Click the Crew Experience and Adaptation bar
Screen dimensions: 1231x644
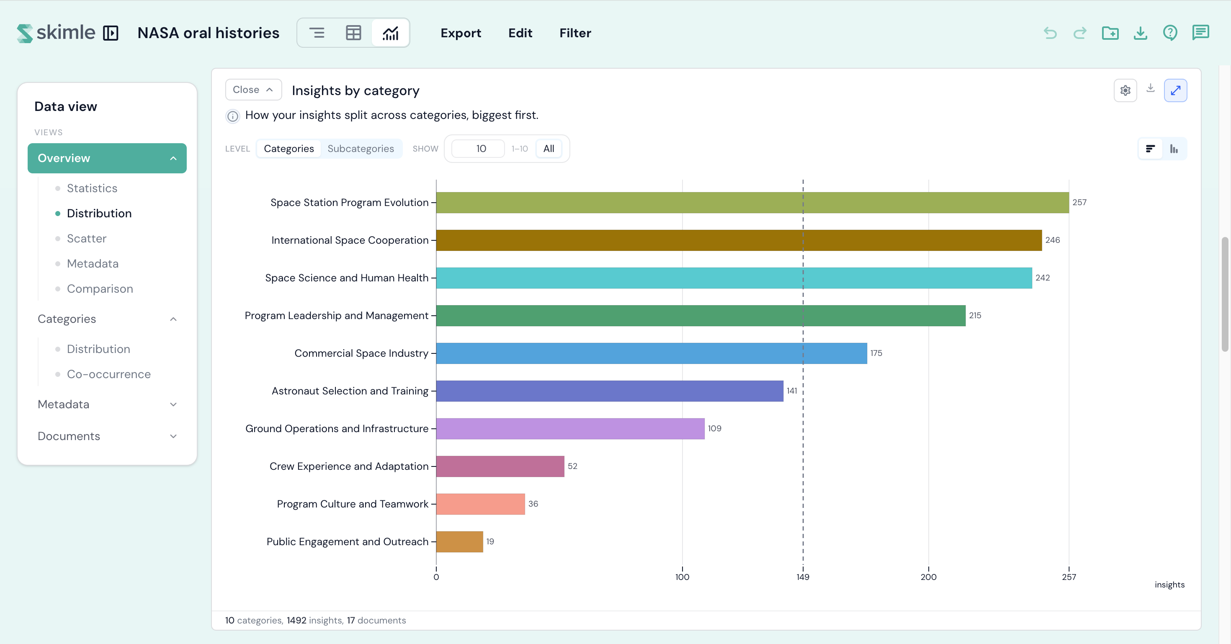click(500, 467)
